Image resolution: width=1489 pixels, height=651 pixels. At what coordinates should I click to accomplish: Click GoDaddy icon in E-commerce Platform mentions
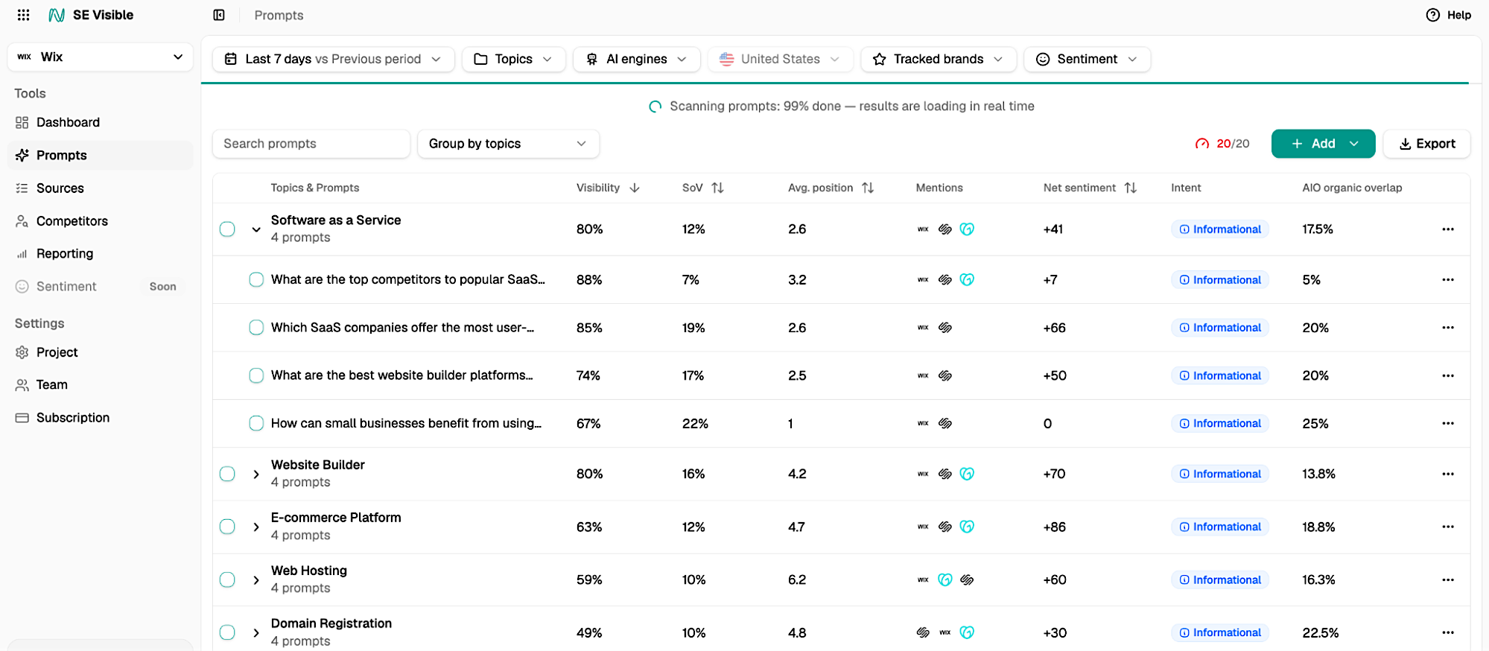pyautogui.click(x=967, y=527)
